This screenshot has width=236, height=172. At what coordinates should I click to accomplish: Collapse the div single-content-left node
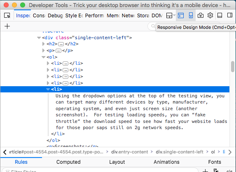tap(39, 38)
